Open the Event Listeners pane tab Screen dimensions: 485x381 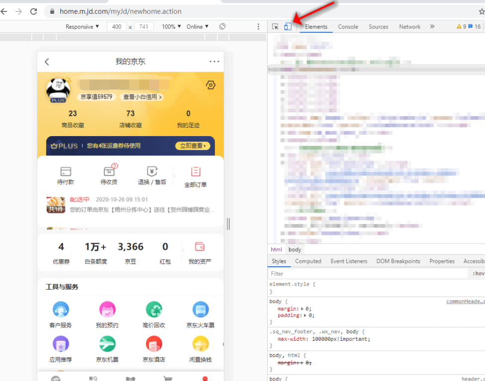click(x=349, y=261)
